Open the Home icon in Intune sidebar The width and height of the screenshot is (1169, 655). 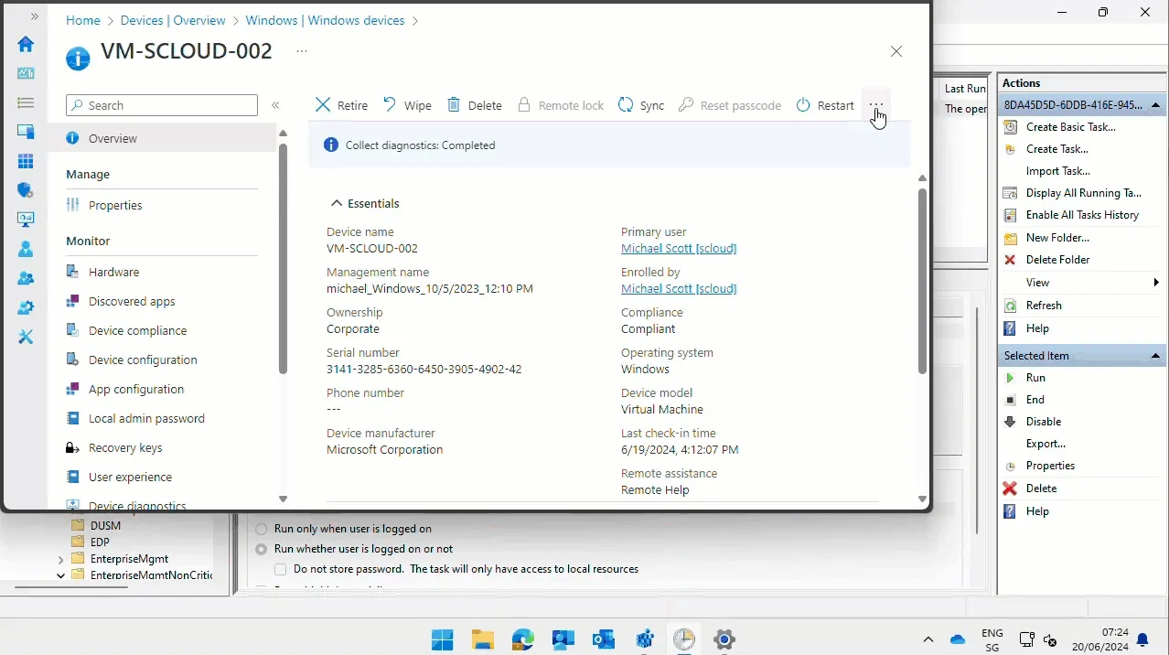click(26, 44)
